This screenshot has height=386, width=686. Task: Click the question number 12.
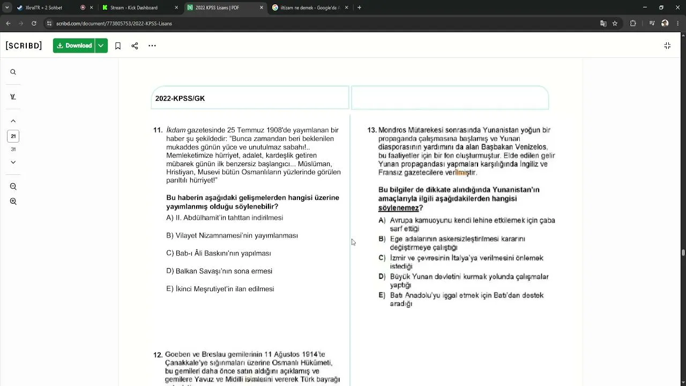[158, 354]
